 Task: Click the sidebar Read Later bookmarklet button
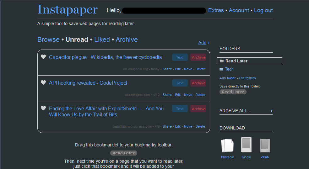point(233,92)
